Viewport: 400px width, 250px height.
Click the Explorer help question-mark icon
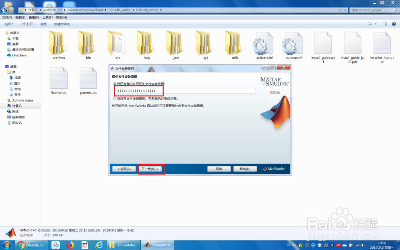tap(394, 24)
